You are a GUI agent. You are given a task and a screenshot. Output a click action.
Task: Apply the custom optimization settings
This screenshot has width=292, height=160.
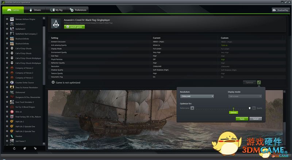click(242, 119)
